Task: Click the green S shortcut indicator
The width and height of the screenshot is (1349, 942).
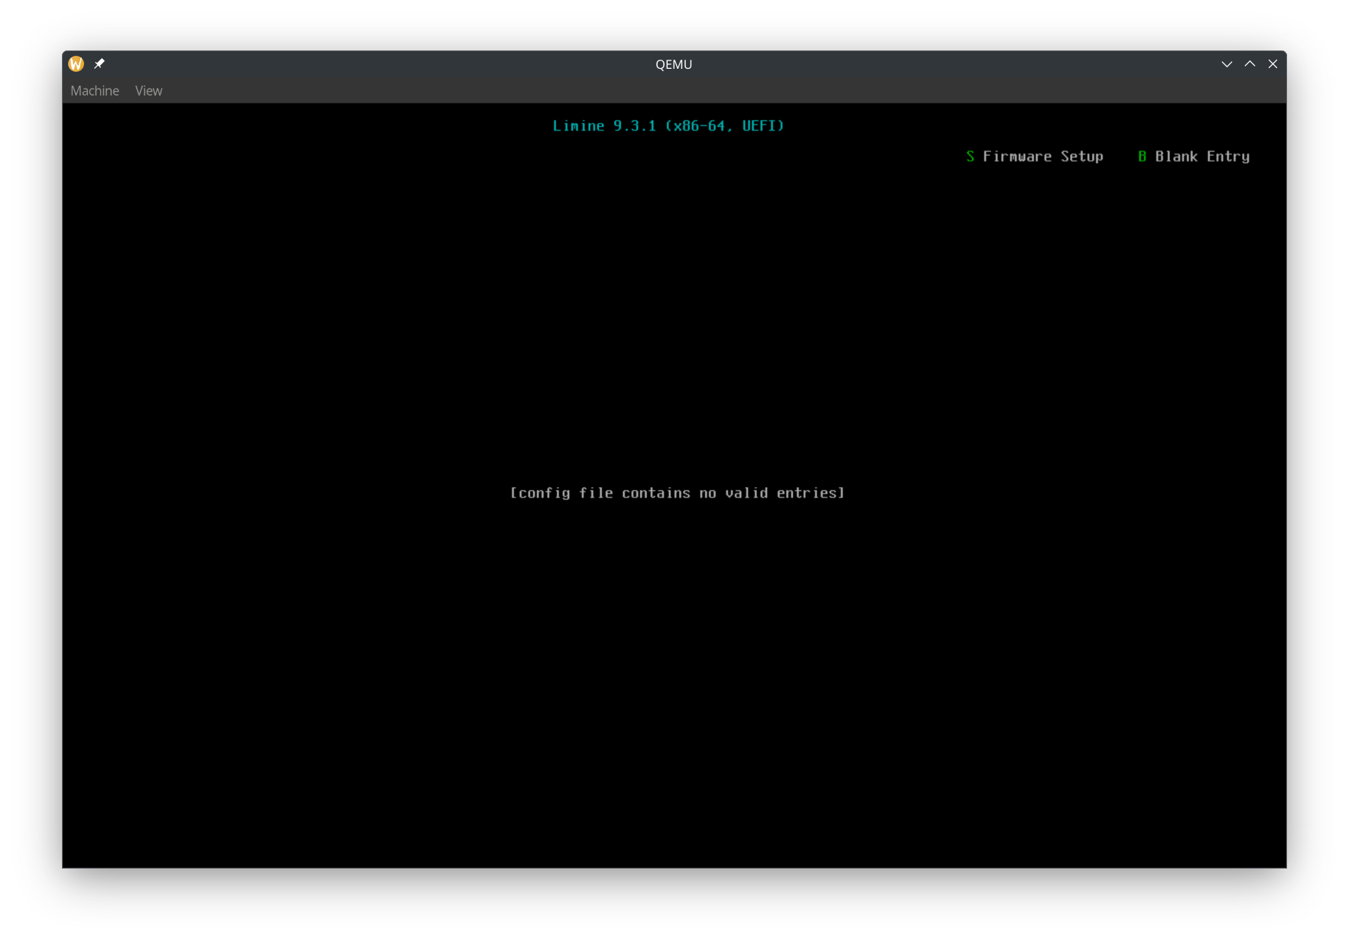Action: [x=970, y=156]
